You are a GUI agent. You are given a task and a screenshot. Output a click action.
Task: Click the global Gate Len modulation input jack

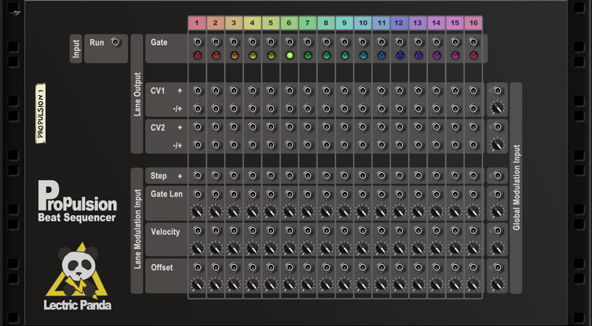pyautogui.click(x=498, y=195)
